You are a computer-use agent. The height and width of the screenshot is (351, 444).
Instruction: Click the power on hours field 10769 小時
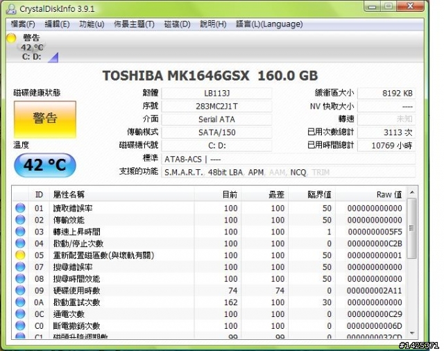pyautogui.click(x=386, y=146)
